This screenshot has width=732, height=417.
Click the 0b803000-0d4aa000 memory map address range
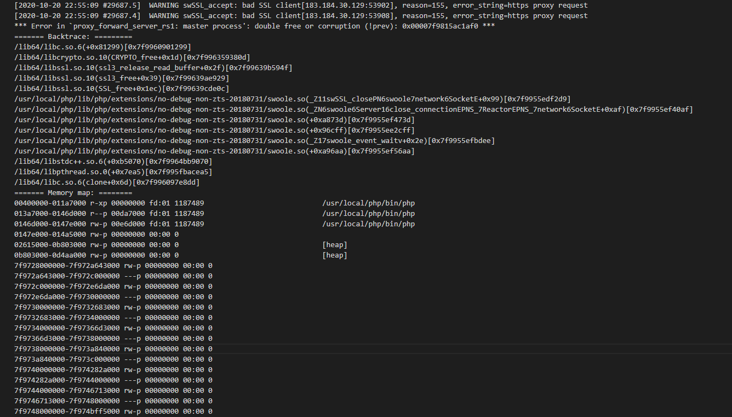click(x=50, y=255)
